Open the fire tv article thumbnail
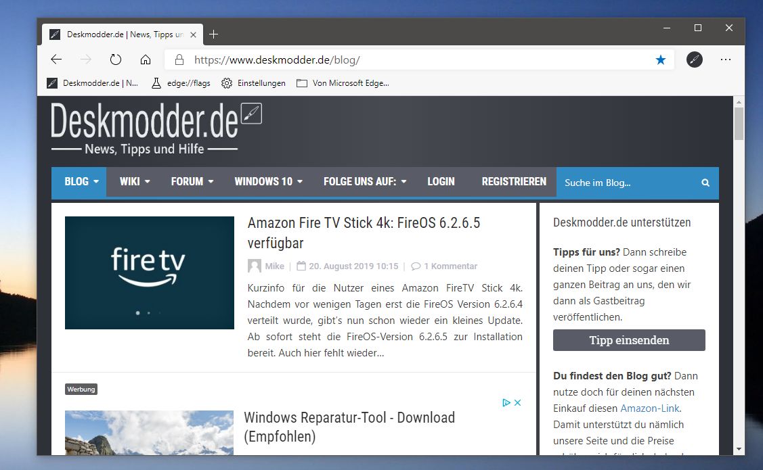This screenshot has height=470, width=763. tap(150, 273)
